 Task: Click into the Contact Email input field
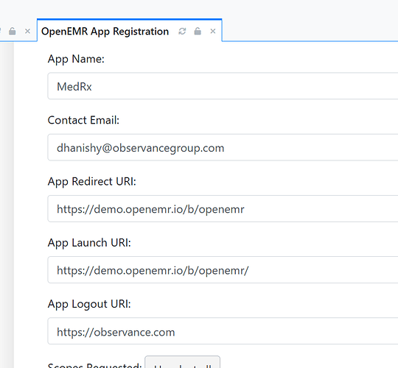click(x=223, y=147)
